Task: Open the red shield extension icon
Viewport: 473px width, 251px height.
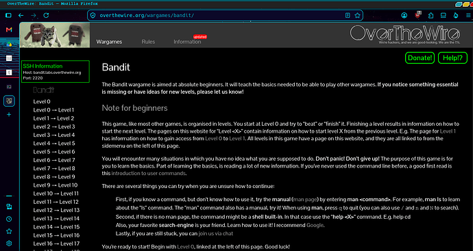Action: 417,15
